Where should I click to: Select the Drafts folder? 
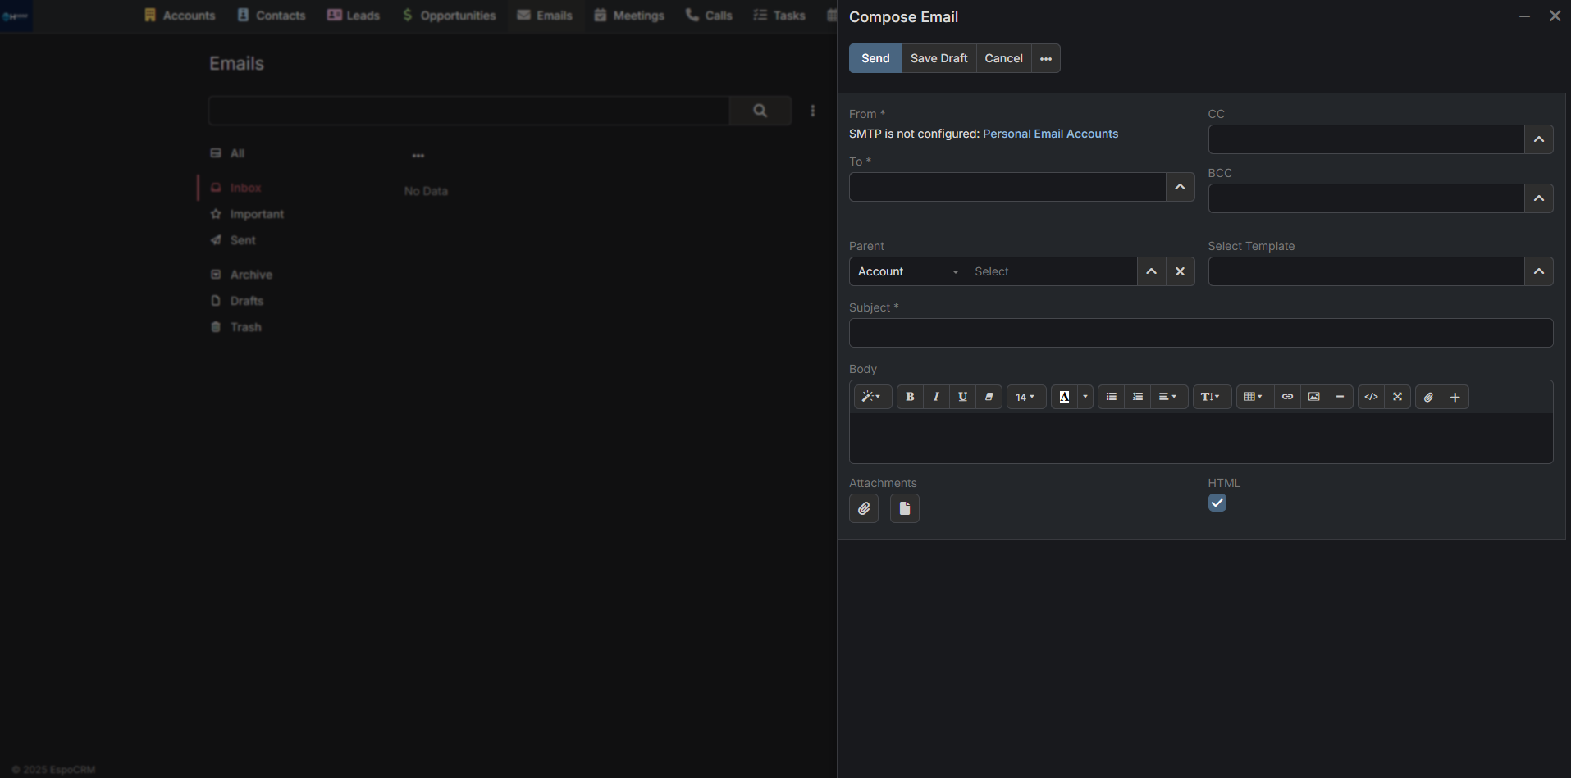point(246,301)
